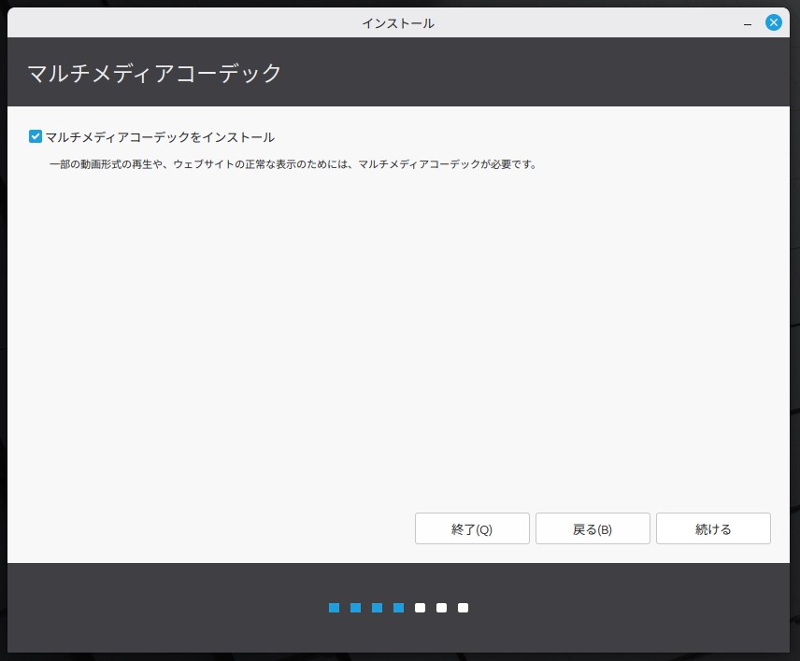Close the installer with the blue X

pyautogui.click(x=774, y=22)
